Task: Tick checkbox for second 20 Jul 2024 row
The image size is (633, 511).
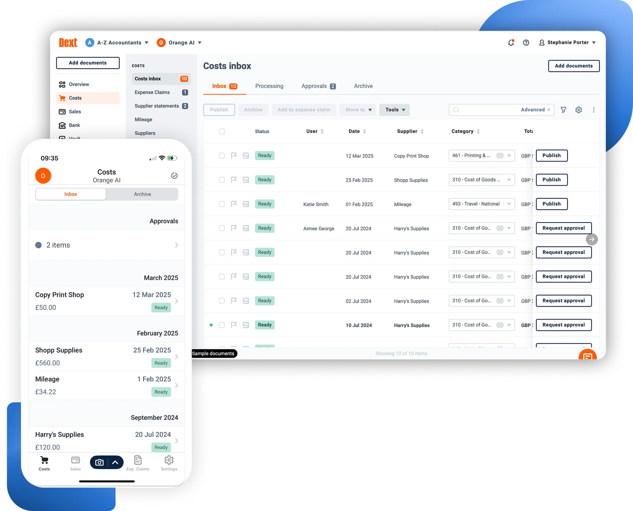Action: 222,252
